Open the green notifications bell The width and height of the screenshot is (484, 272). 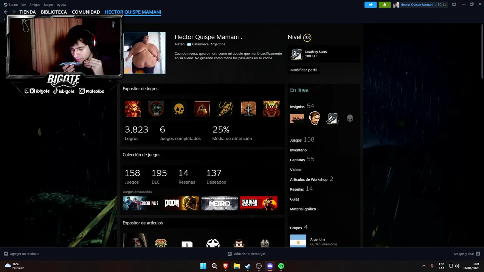pyautogui.click(x=385, y=5)
